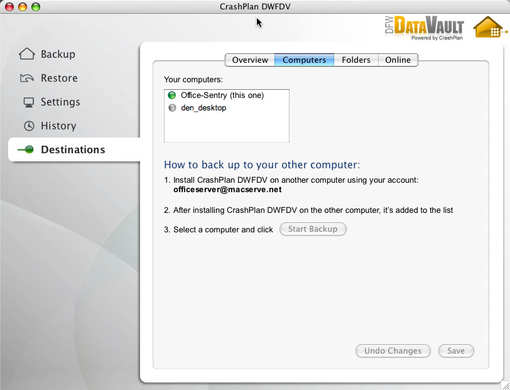Viewport: 510px width, 390px height.
Task: Click the CrashPlan DWFDV title bar text
Action: [x=255, y=6]
